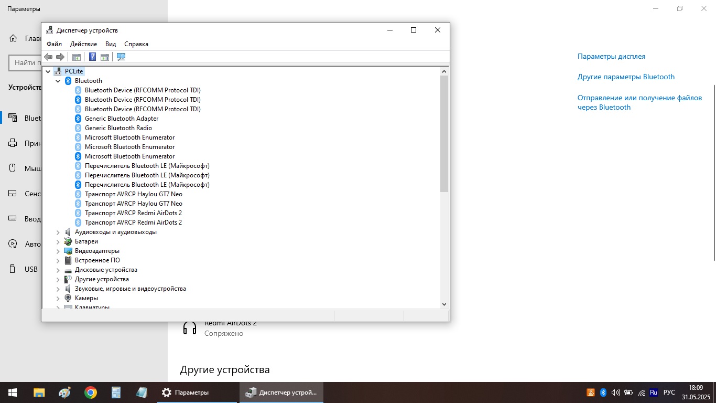Image resolution: width=716 pixels, height=403 pixels.
Task: Expand the Дисковые устройства category
Action: (58, 270)
